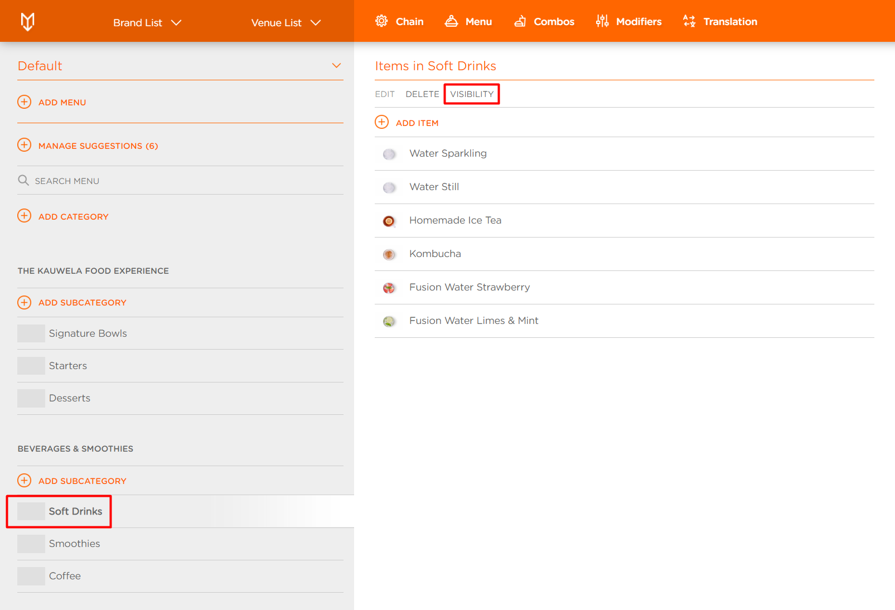
Task: Select the Starters subcategory
Action: coord(180,366)
